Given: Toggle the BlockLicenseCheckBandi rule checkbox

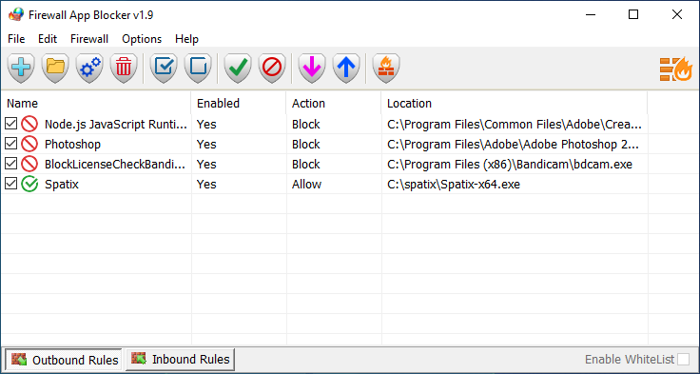Looking at the screenshot, I should pos(10,164).
